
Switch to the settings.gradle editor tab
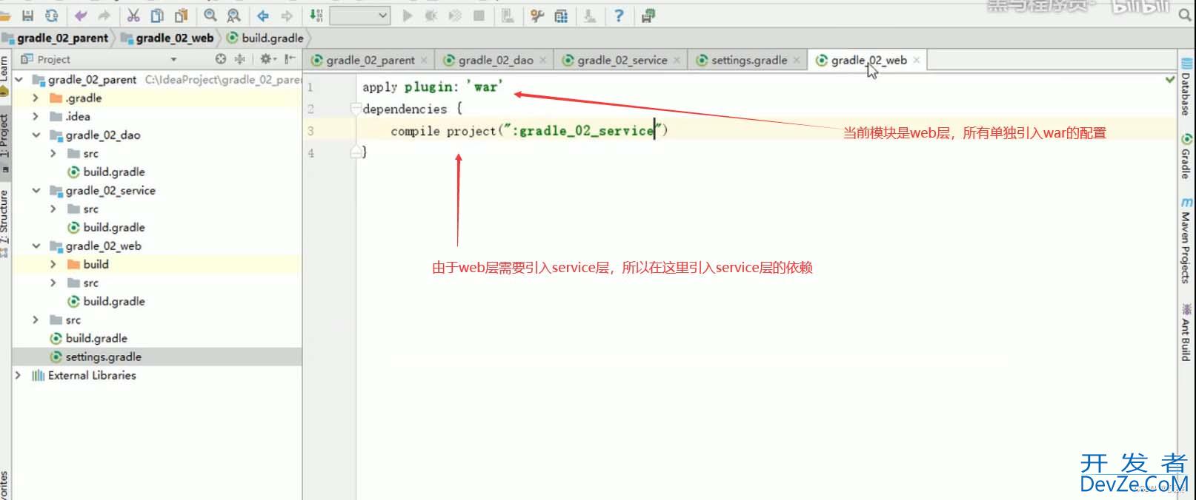click(x=748, y=60)
